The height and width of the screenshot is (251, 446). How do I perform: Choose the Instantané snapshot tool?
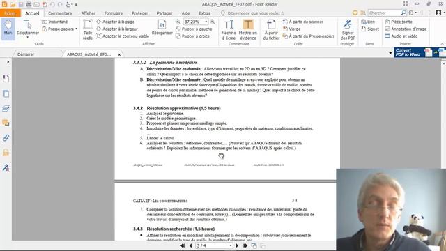[x=55, y=22]
